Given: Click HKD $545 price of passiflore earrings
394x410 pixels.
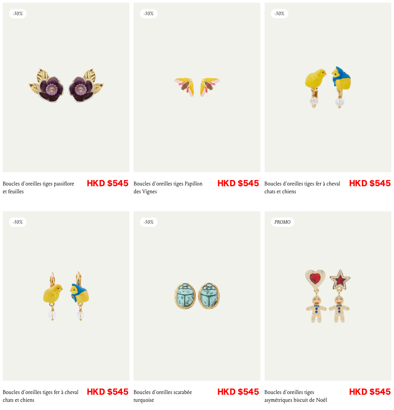Looking at the screenshot, I should pos(108,183).
